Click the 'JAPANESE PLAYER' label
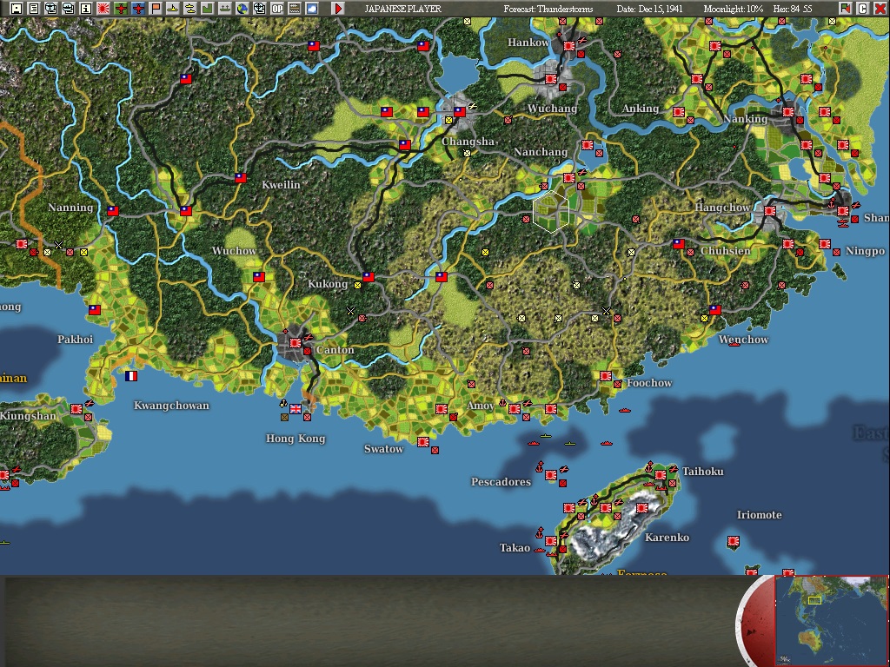The width and height of the screenshot is (890, 667). [403, 9]
